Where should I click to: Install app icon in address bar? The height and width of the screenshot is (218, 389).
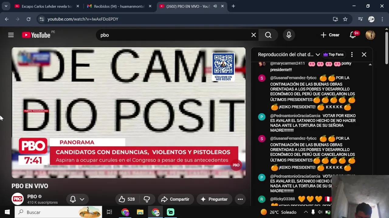[336, 19]
